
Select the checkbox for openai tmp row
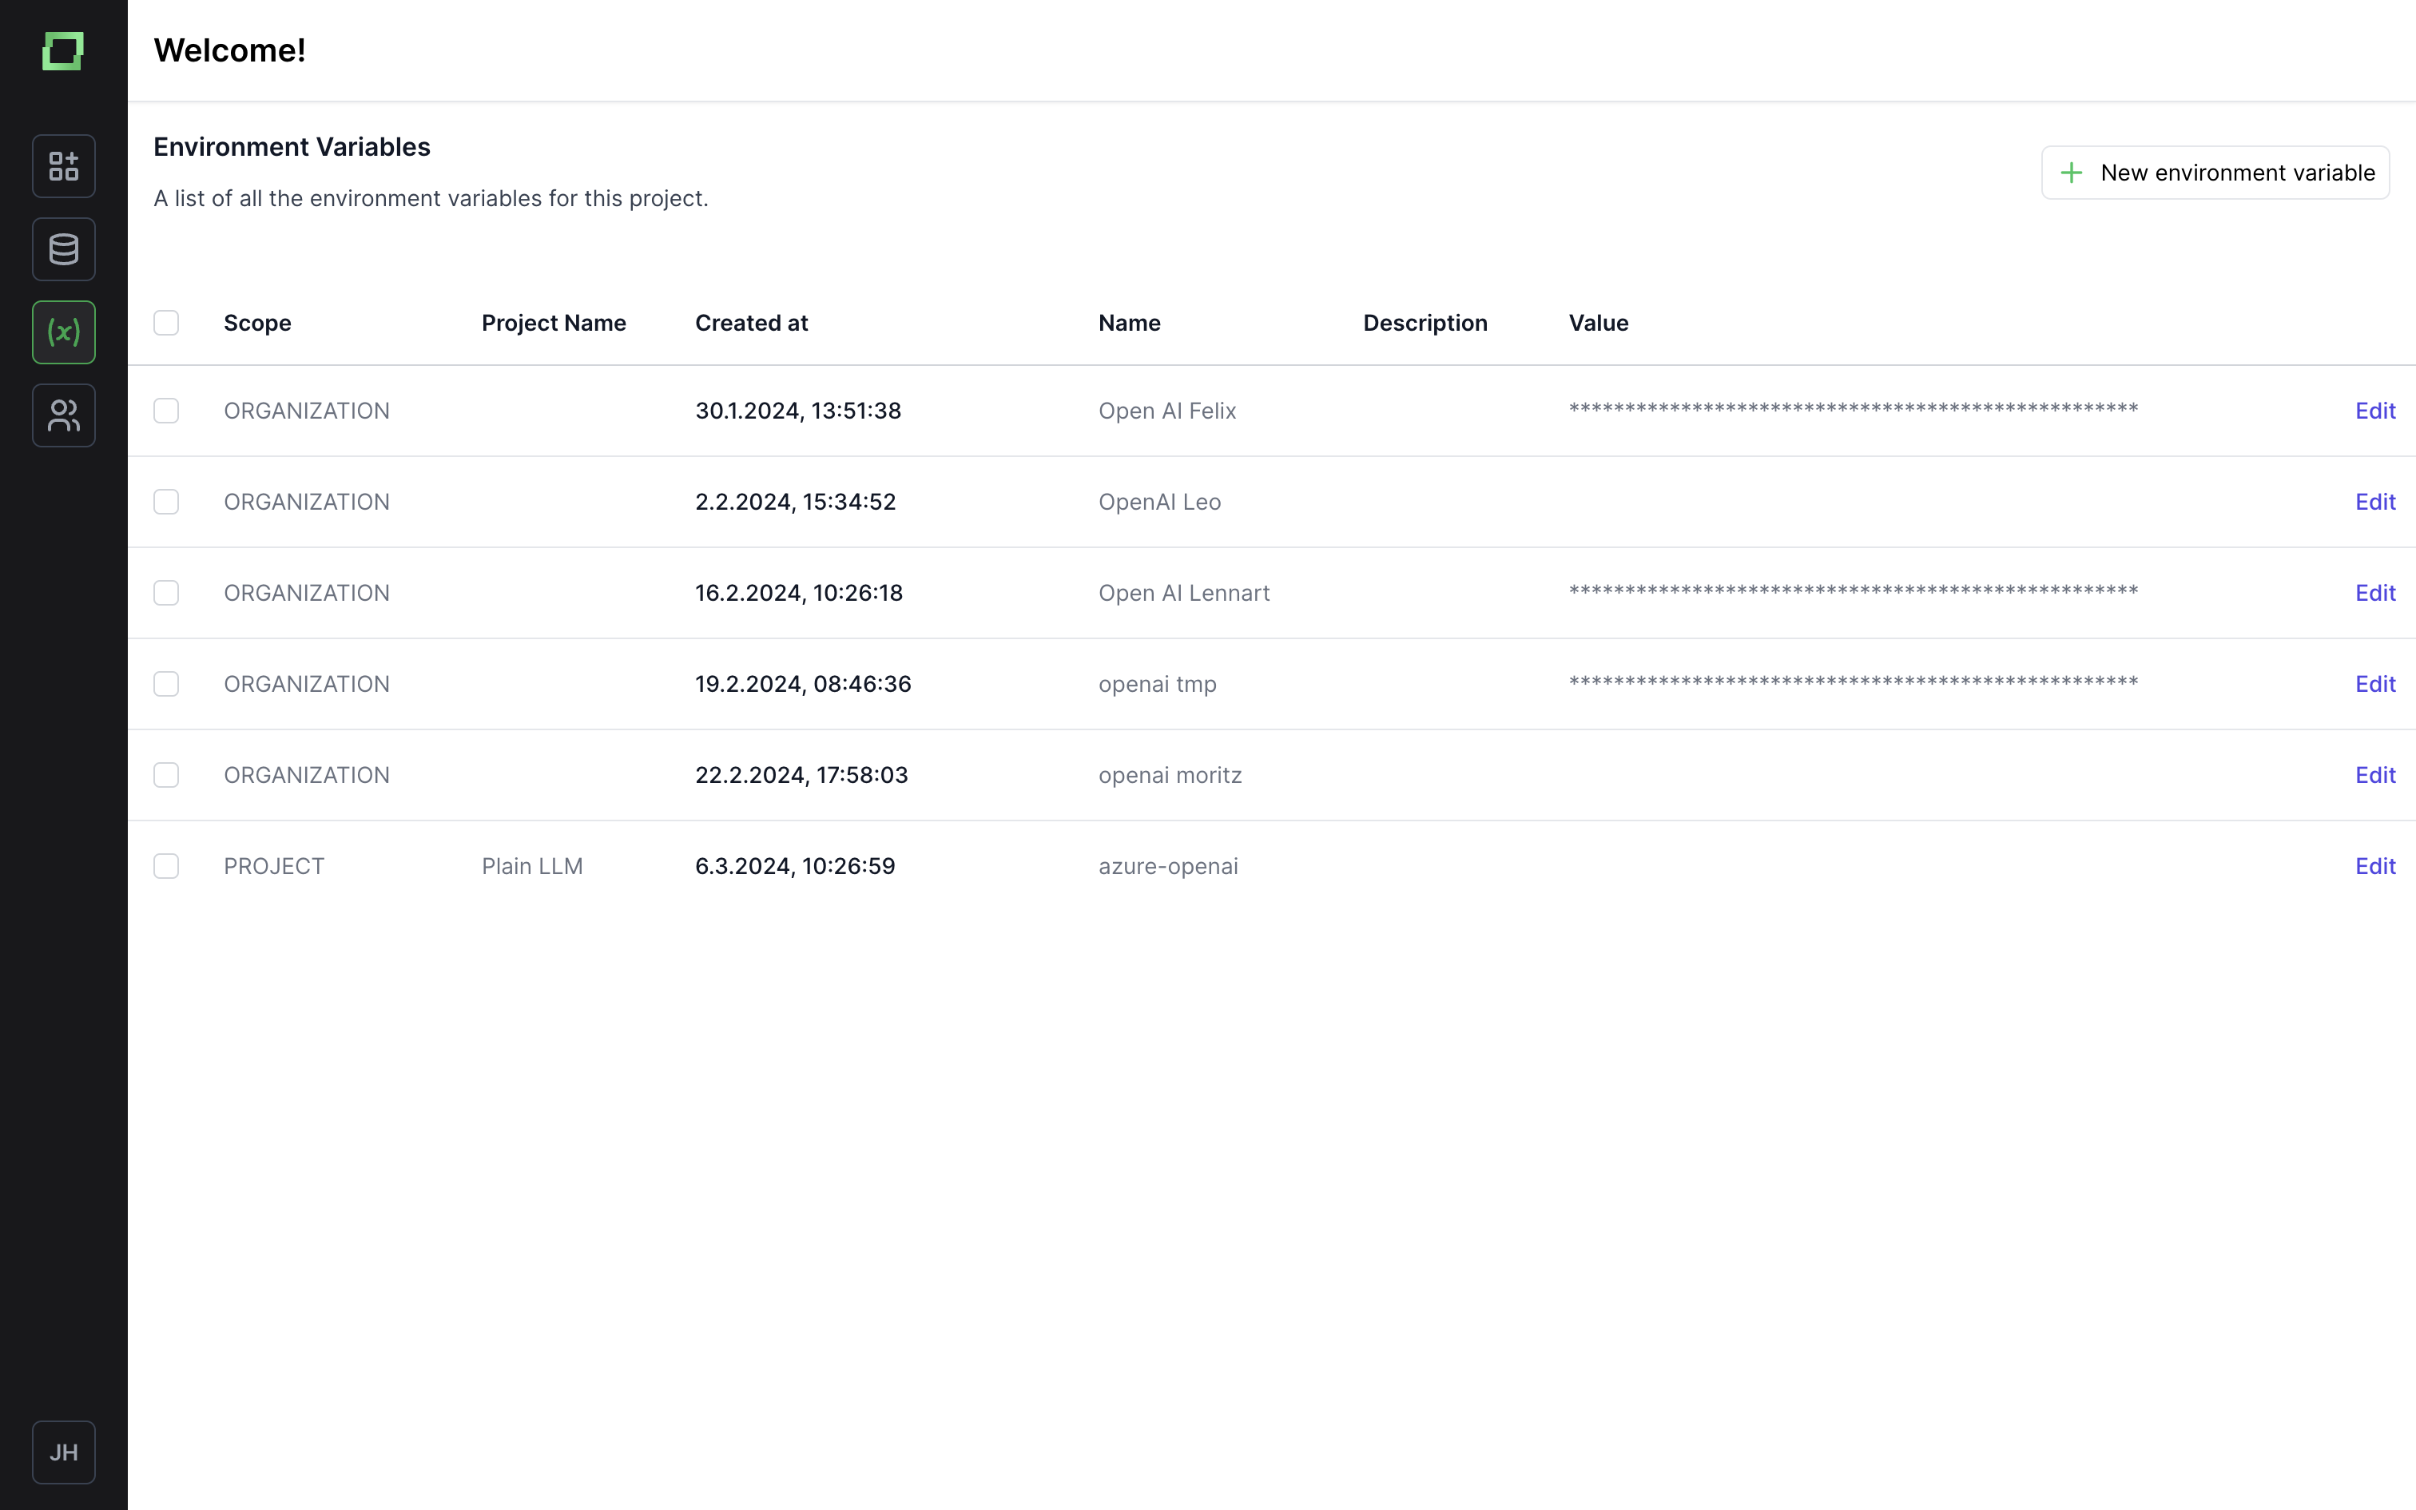click(165, 684)
